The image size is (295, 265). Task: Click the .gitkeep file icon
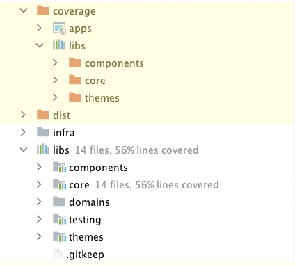pyautogui.click(x=58, y=254)
